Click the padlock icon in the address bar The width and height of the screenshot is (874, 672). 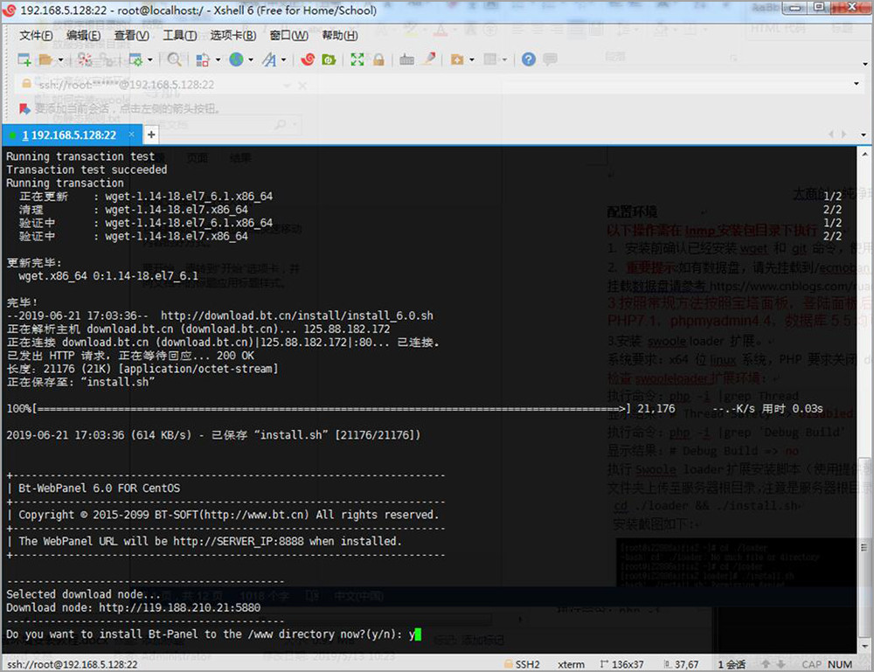click(x=26, y=84)
